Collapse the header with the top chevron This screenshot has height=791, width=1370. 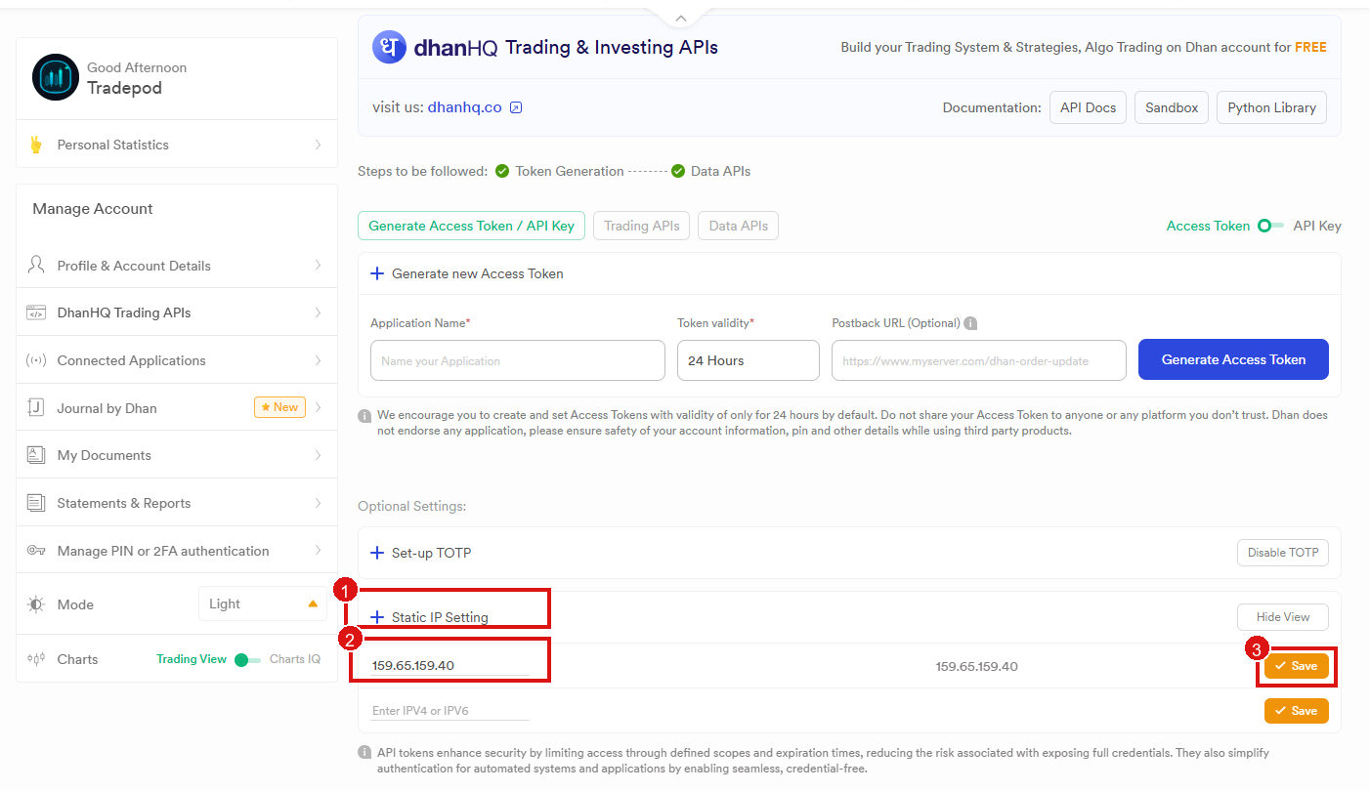[681, 18]
